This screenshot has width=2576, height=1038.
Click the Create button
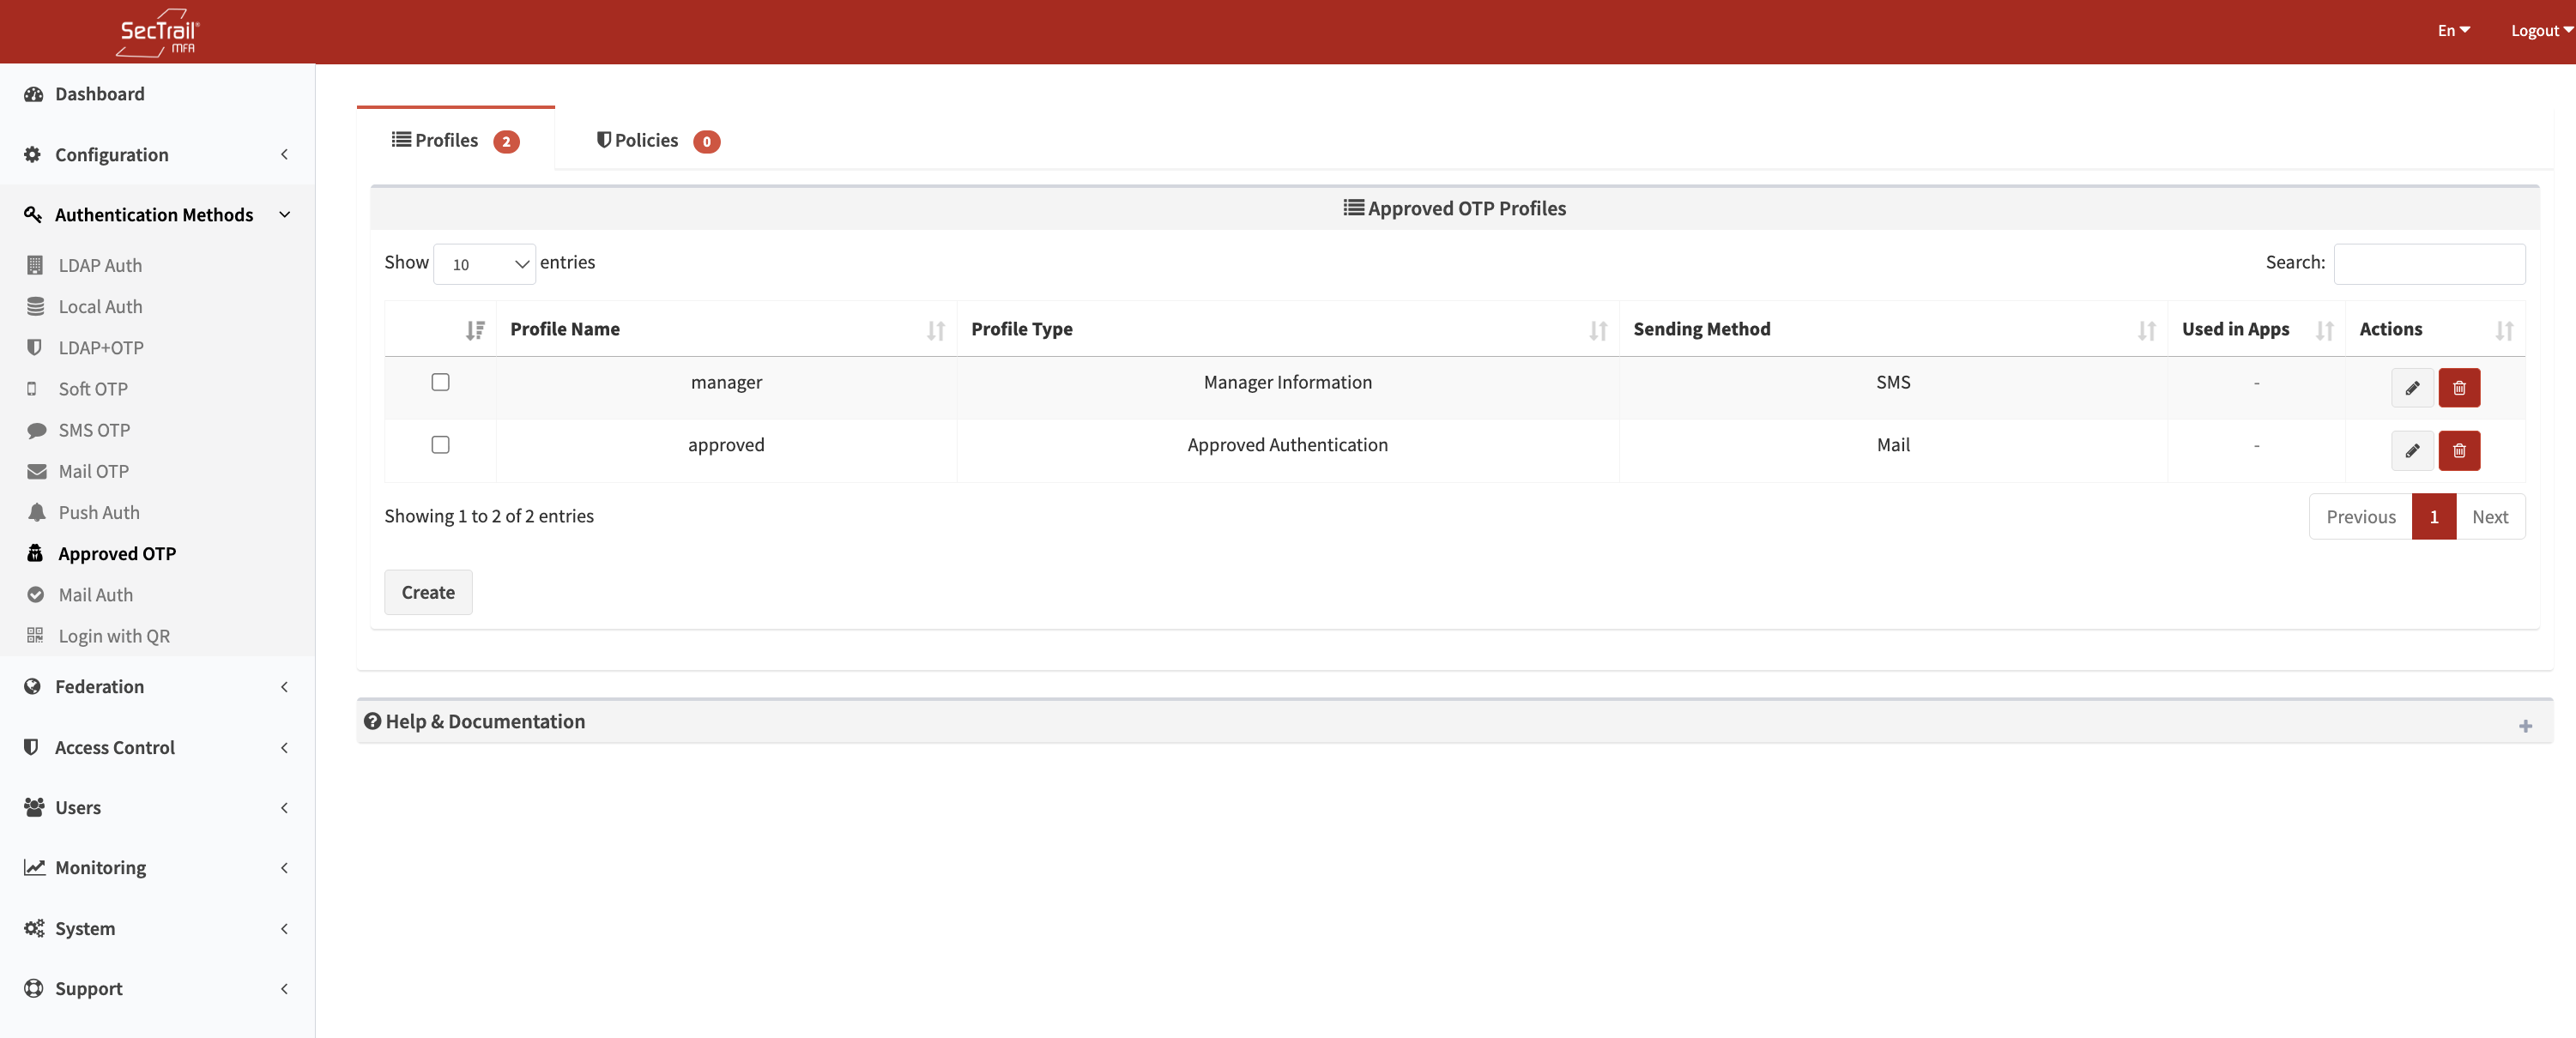tap(428, 592)
